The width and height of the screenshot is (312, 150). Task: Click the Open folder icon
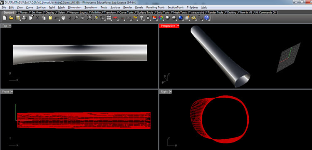(11, 18)
